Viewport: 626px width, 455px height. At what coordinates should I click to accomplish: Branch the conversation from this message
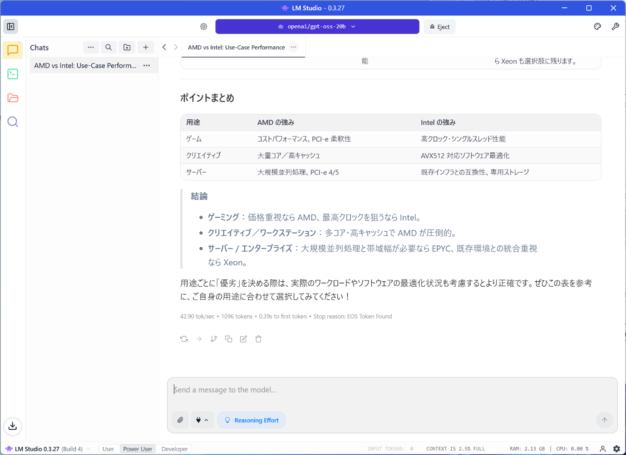tap(214, 339)
